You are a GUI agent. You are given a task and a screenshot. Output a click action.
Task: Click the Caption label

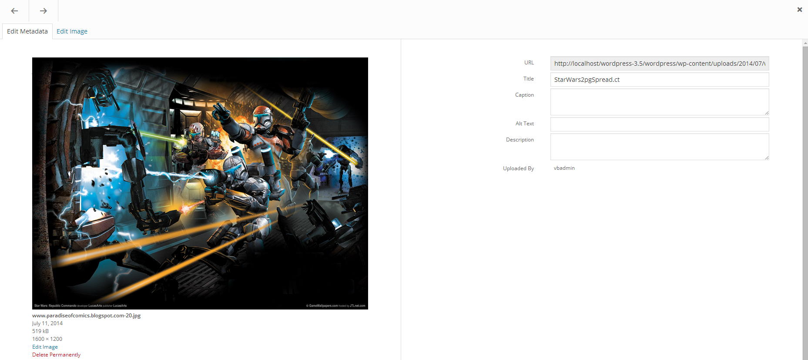[x=524, y=95]
